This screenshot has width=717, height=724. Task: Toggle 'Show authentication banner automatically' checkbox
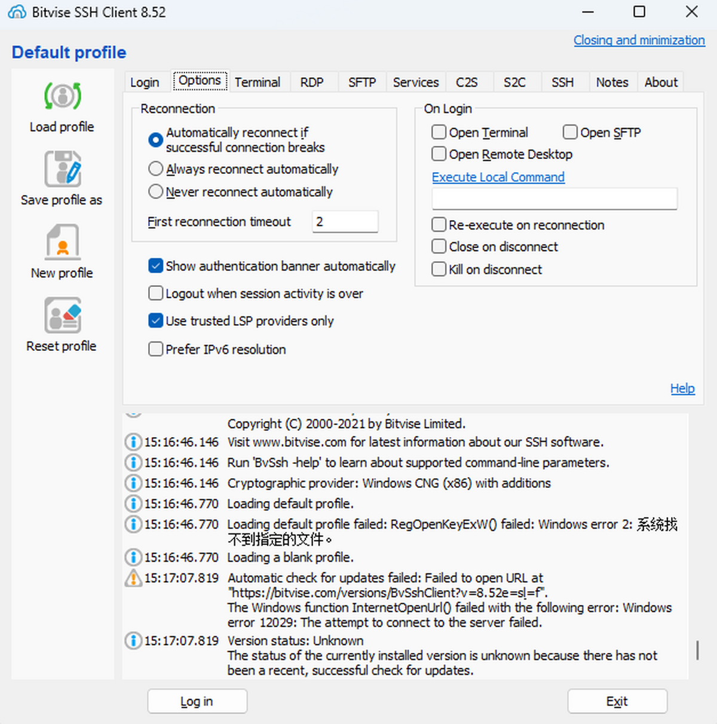pyautogui.click(x=155, y=266)
